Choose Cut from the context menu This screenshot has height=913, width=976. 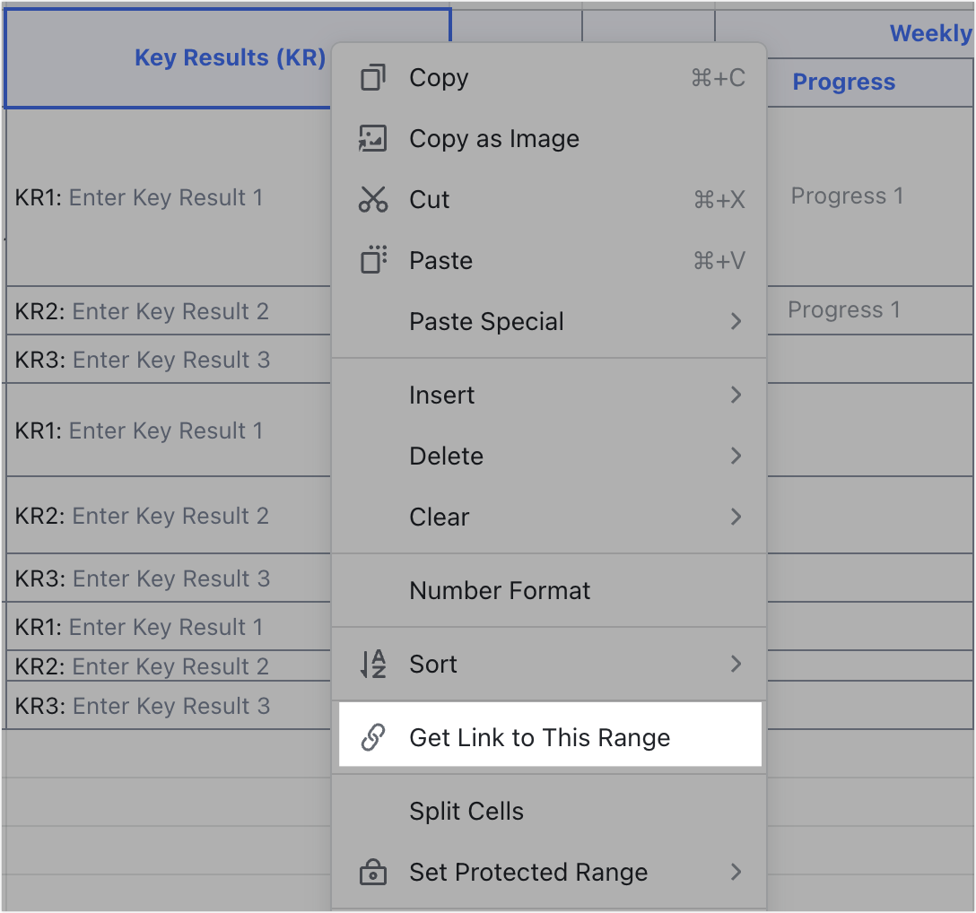click(429, 199)
